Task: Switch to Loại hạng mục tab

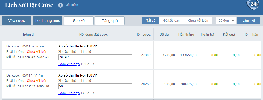Action: pos(48,21)
